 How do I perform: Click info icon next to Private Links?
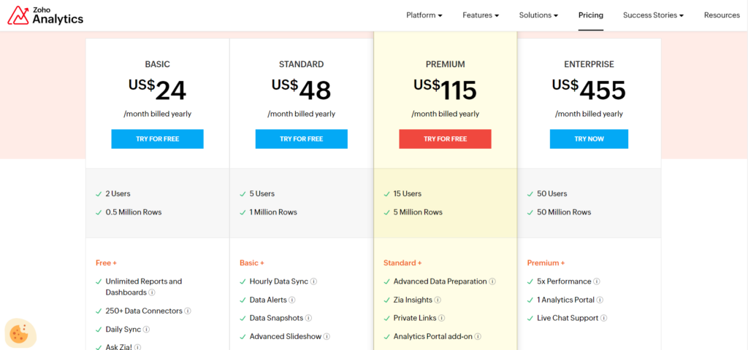442,318
